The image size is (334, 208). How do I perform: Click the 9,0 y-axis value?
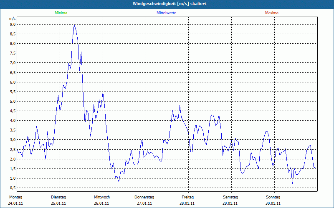click(13, 25)
